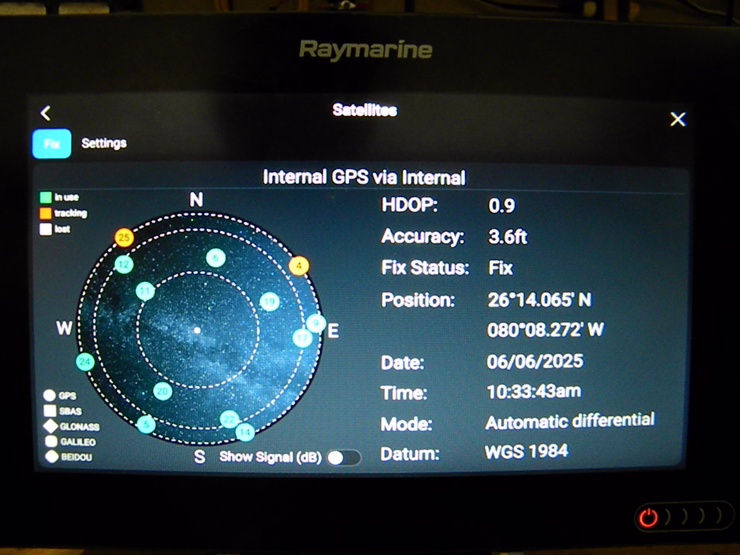Viewport: 740px width, 555px height.
Task: Select orange satellite 25 on sky view
Action: click(124, 238)
